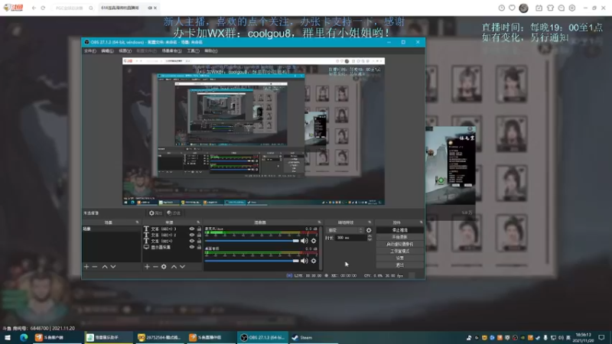Open Settings from the OBS Controls panel
The width and height of the screenshot is (612, 344).
coord(400,258)
